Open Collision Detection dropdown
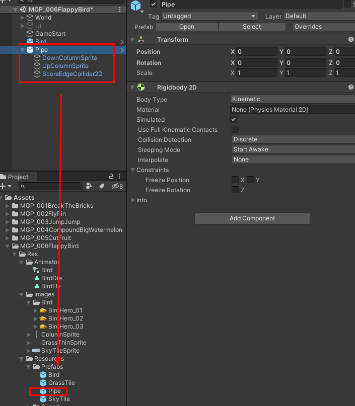355x406 pixels. point(294,139)
